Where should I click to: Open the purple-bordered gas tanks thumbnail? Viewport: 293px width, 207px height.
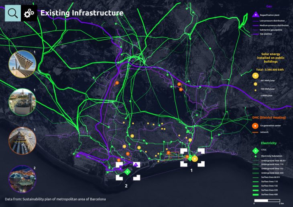[22, 179]
